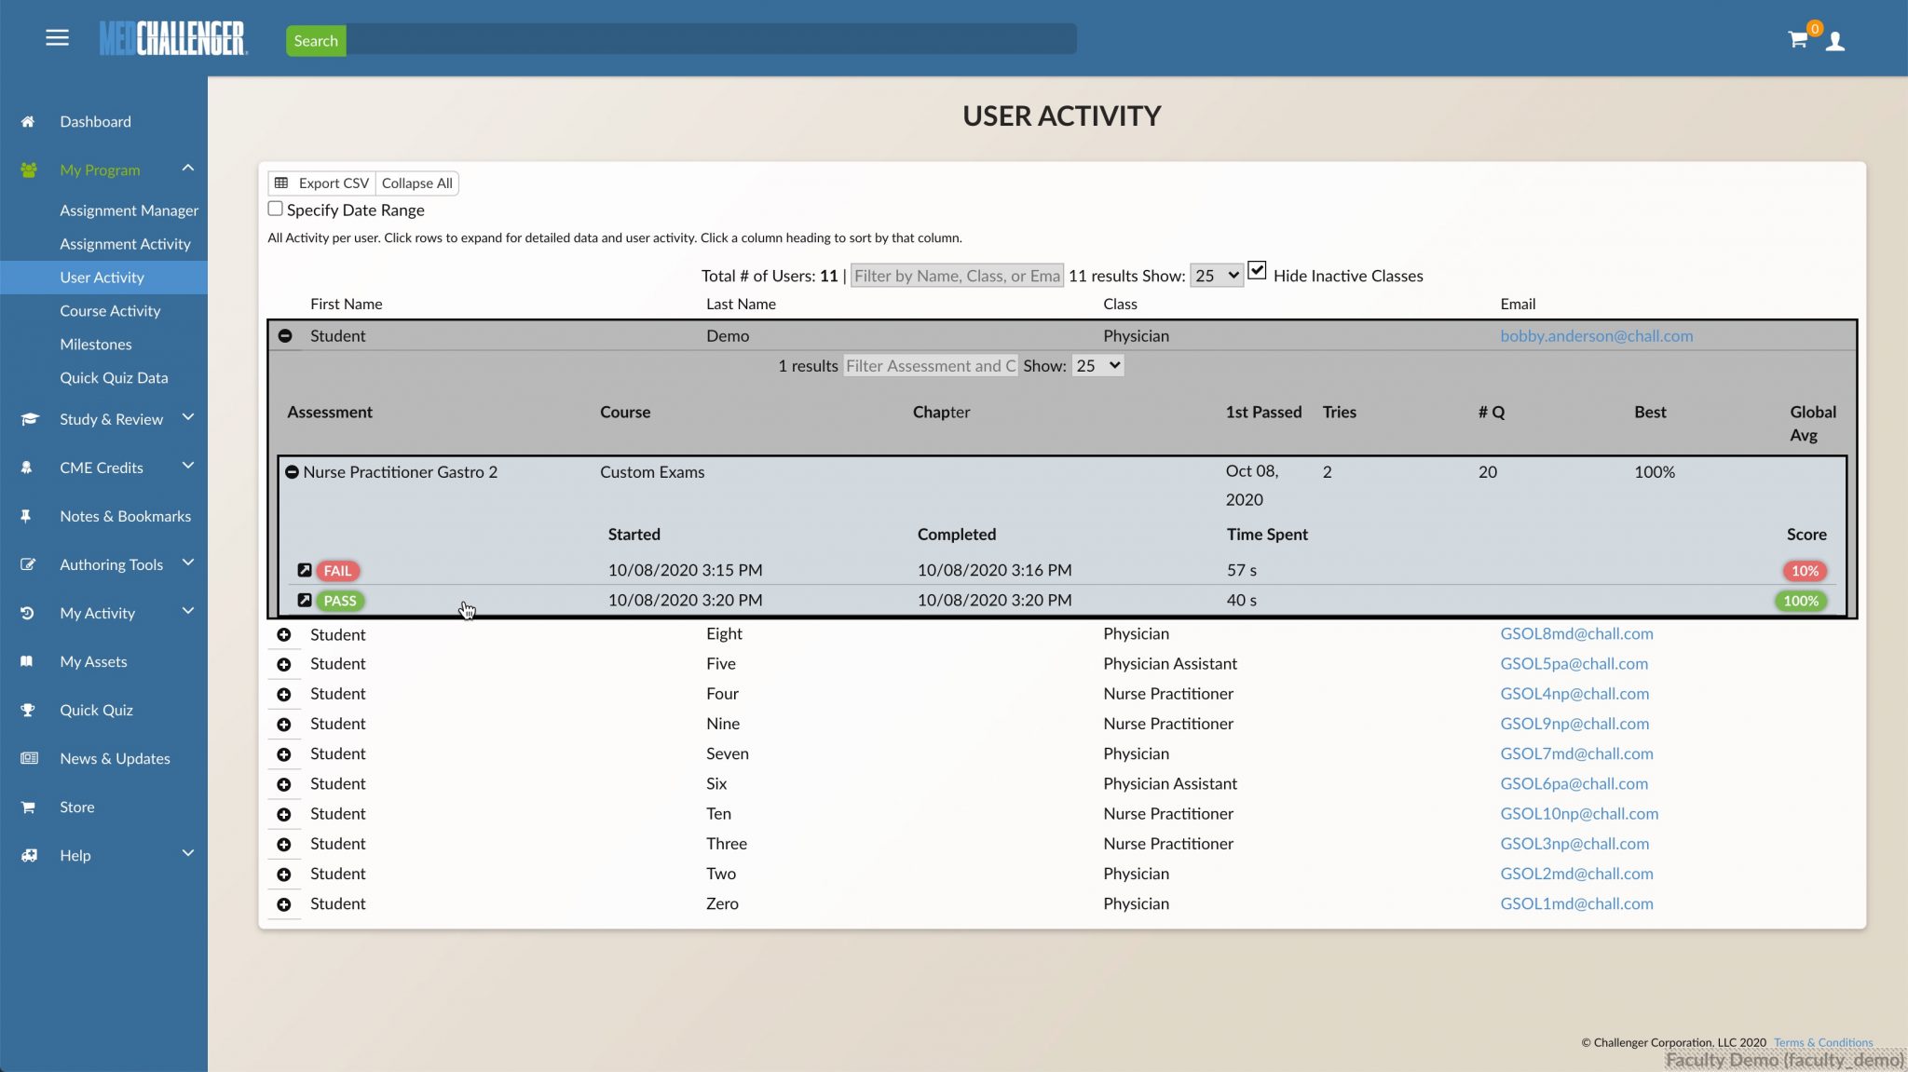Open Course Activity in sidebar
The image size is (1908, 1072).
pos(110,311)
